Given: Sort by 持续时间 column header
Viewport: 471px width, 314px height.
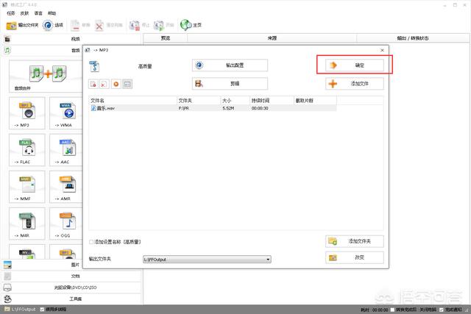Looking at the screenshot, I should 272,101.
